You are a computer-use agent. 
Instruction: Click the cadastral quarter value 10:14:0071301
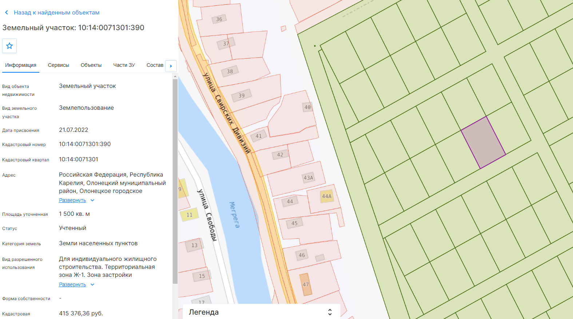[x=79, y=159]
